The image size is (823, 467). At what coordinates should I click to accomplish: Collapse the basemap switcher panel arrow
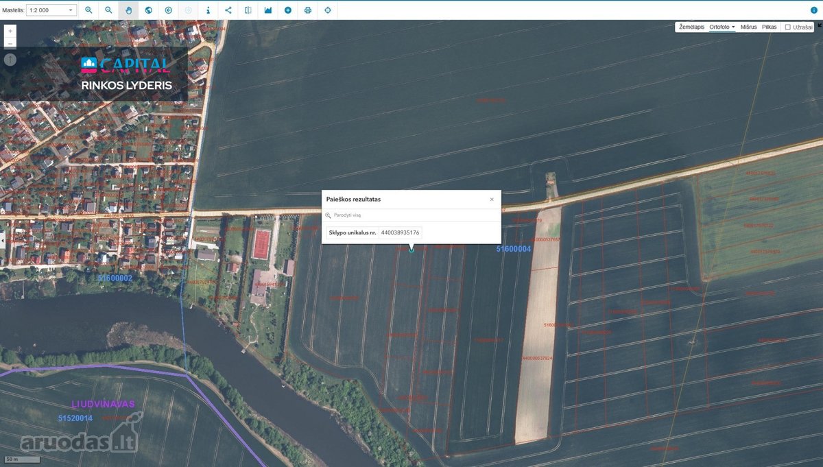[820, 25]
